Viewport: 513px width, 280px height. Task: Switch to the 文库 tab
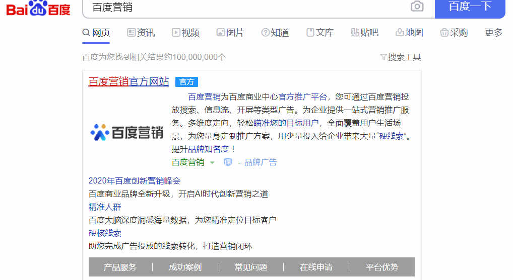(x=319, y=33)
